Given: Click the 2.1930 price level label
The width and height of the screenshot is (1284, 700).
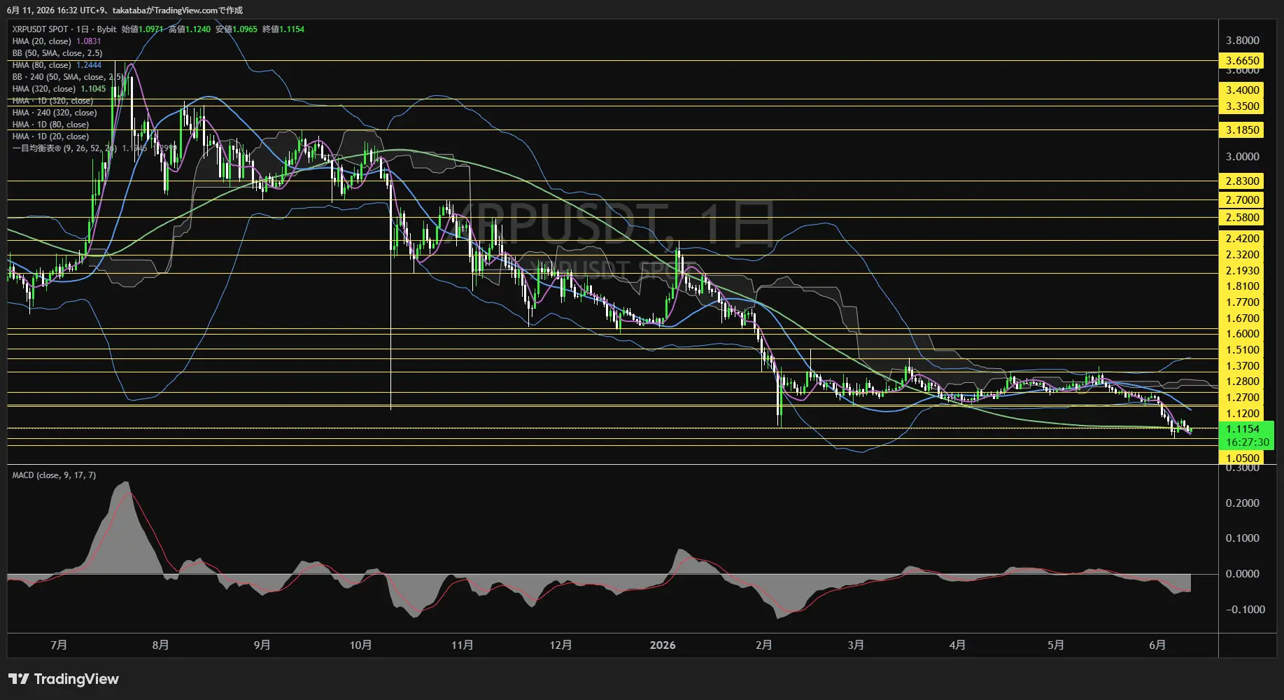Looking at the screenshot, I should [x=1242, y=271].
